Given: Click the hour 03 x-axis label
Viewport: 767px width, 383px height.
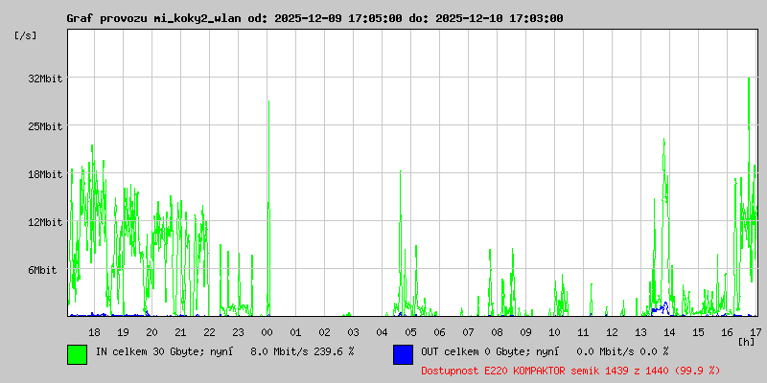Looking at the screenshot, I should click(x=353, y=332).
